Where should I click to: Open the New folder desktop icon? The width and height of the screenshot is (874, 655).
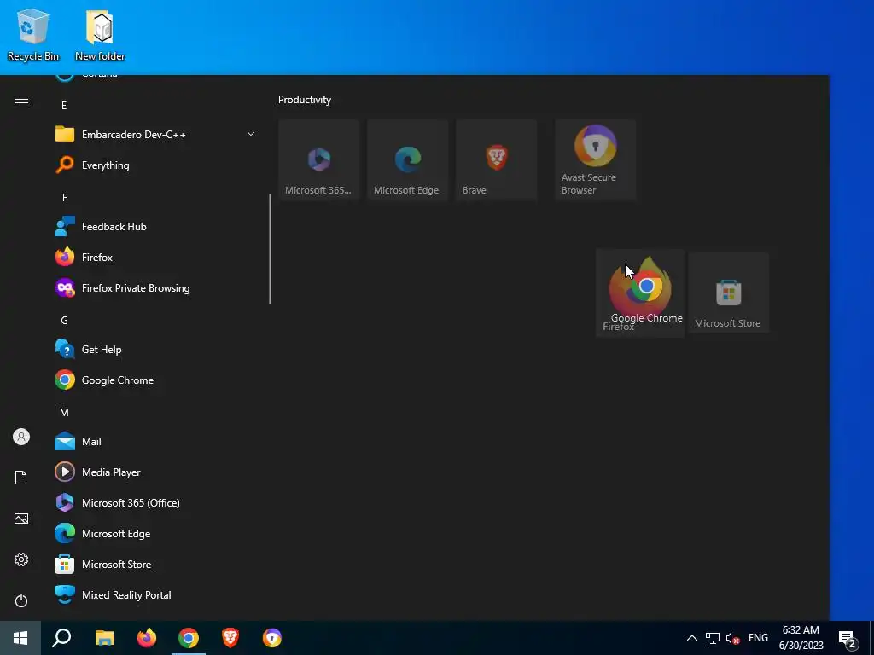[100, 34]
